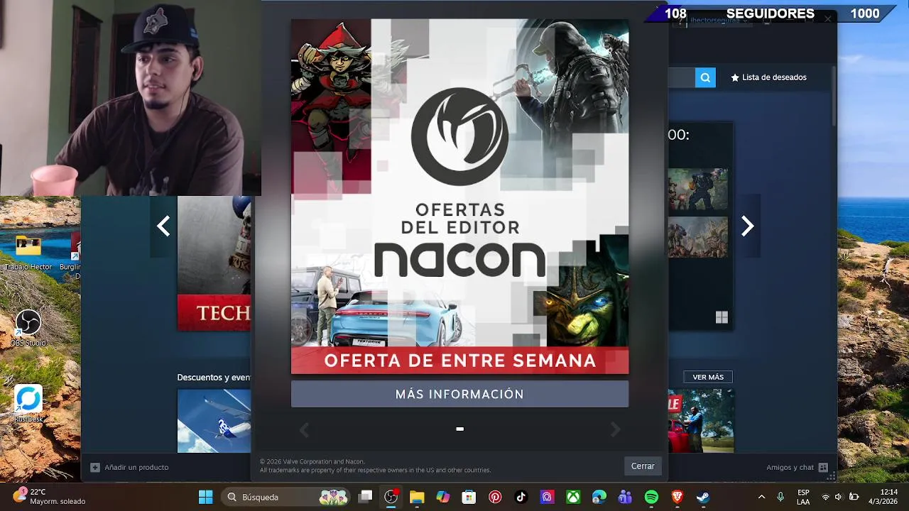Open Amigos y chat panel

[x=797, y=467]
